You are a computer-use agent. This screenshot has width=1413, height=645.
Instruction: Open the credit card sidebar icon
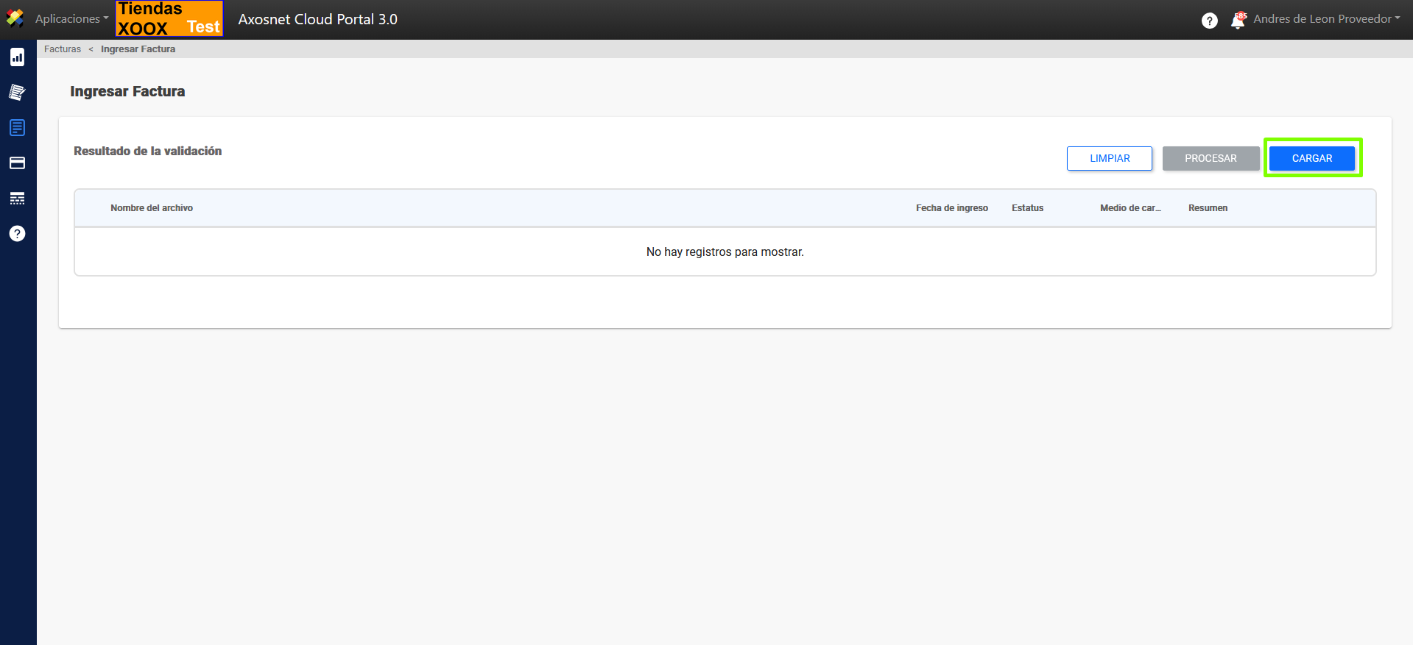(17, 163)
